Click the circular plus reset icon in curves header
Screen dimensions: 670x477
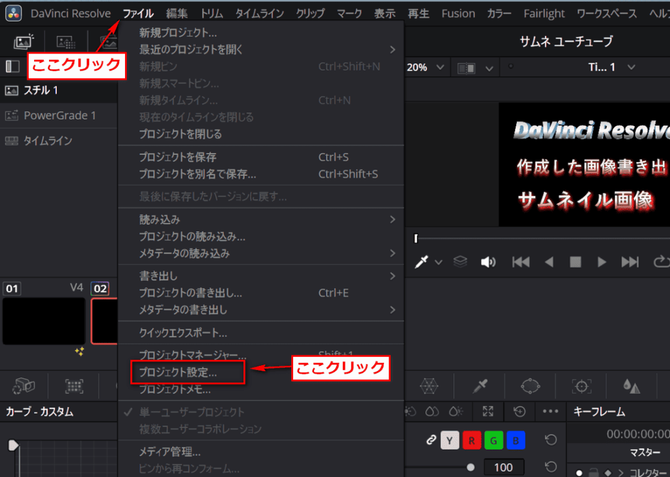click(x=519, y=411)
